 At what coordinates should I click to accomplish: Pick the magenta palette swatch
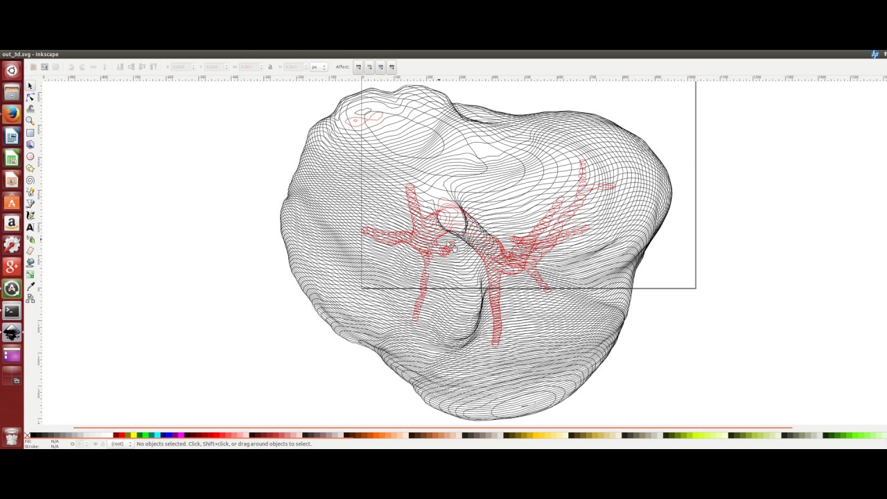[181, 435]
